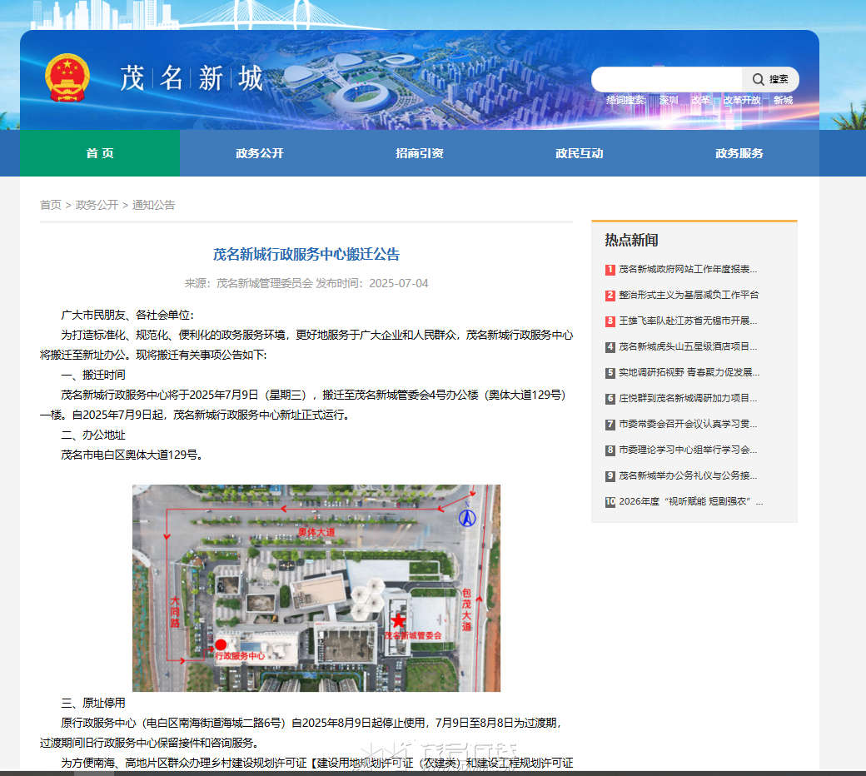Click hot search word 深圳
Screen dimensions: 866x776
point(669,100)
